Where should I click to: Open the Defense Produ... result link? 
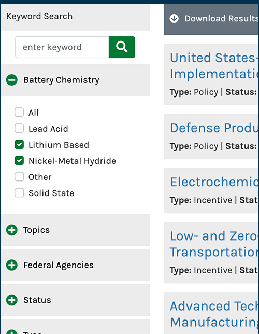pyautogui.click(x=214, y=128)
